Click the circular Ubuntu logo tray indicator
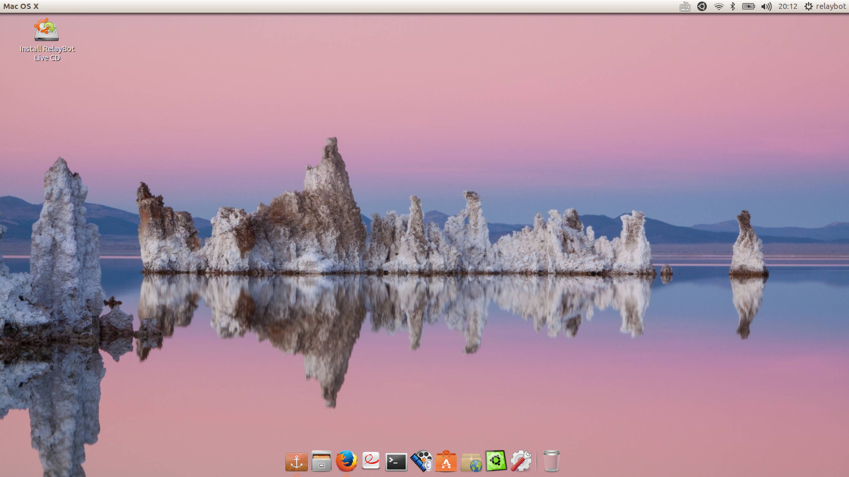The height and width of the screenshot is (477, 849). [x=702, y=6]
